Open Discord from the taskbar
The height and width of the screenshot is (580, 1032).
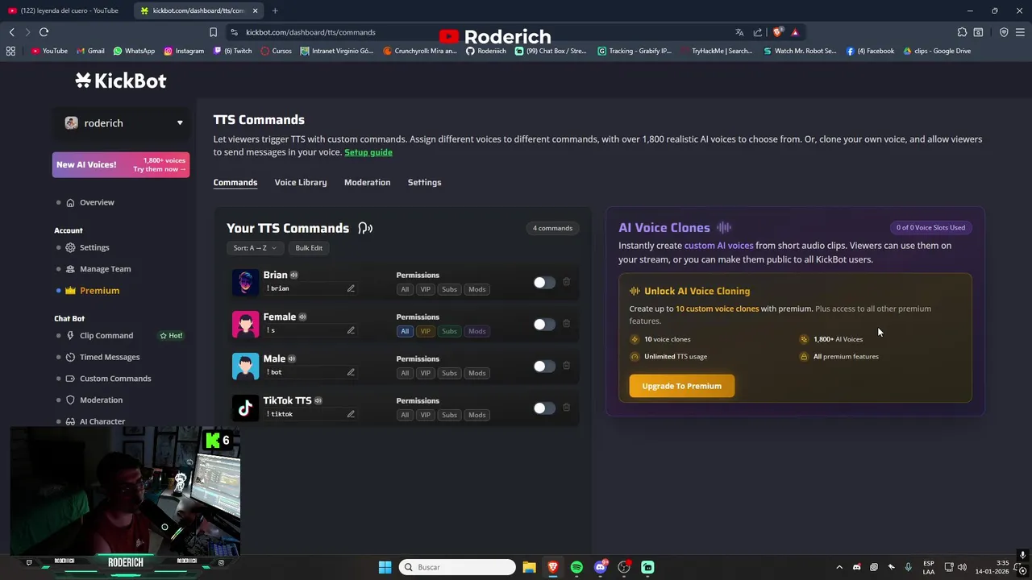coord(601,567)
